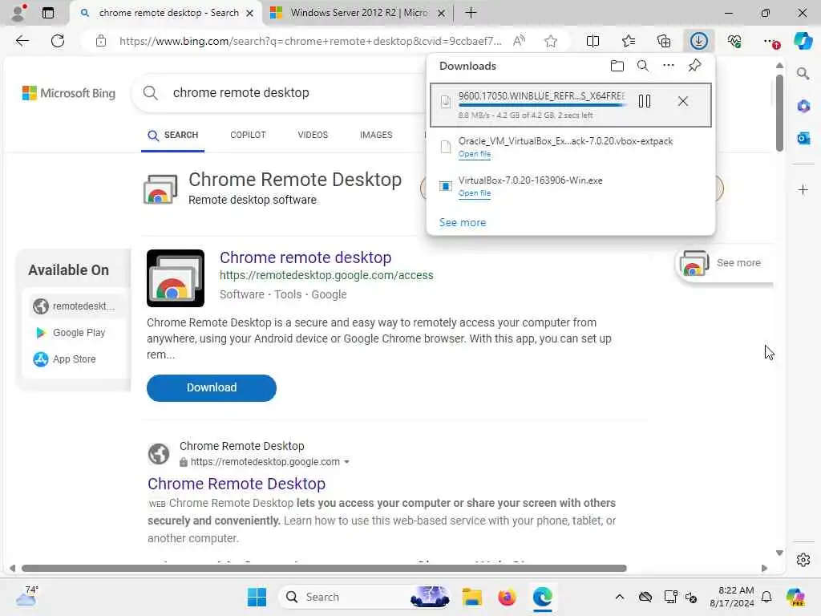Open Chrome remote desktop result title
Image resolution: width=821 pixels, height=616 pixels.
point(305,257)
